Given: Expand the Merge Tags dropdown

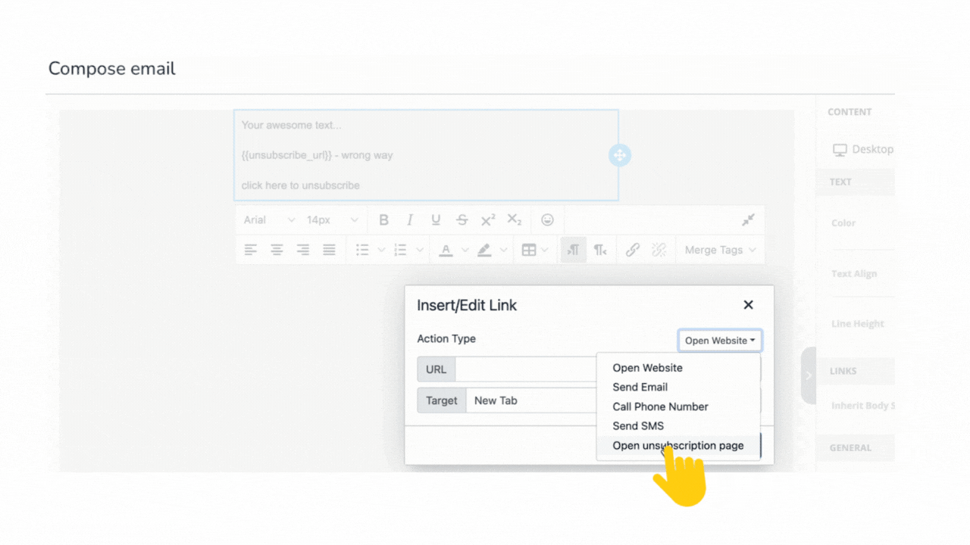Looking at the screenshot, I should [x=716, y=249].
